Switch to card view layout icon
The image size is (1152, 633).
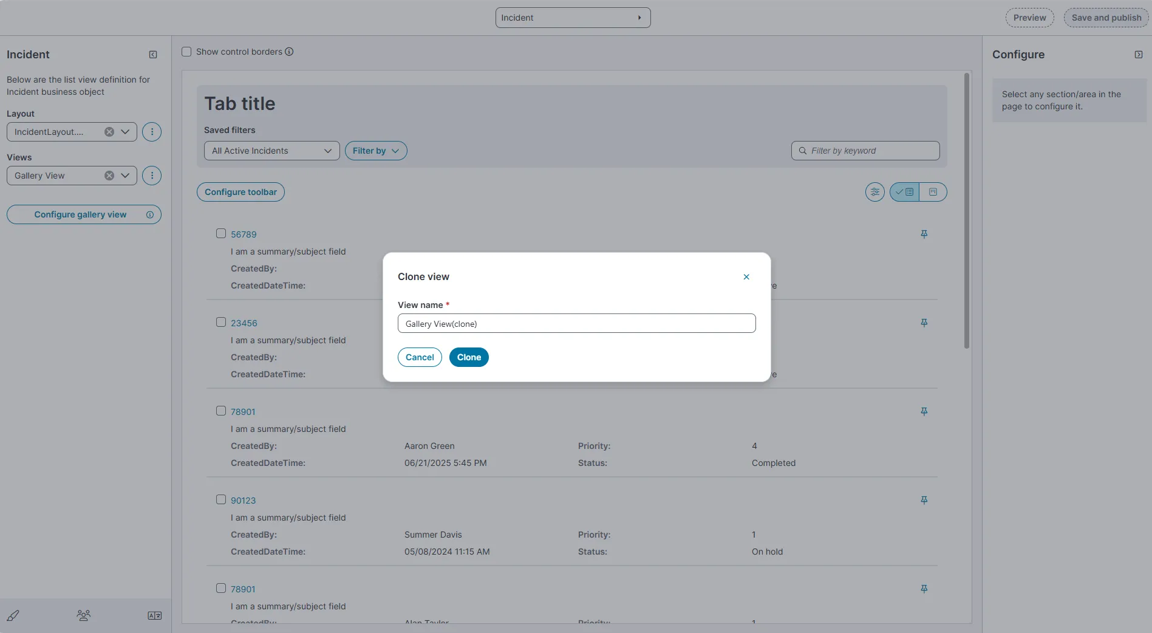pos(933,192)
